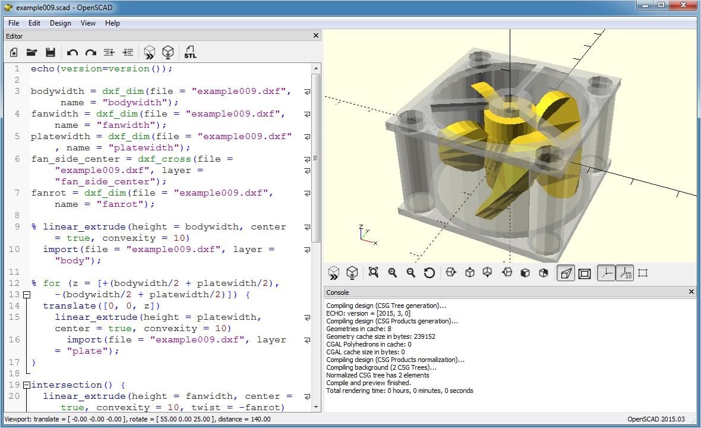Redo the last edit
The width and height of the screenshot is (701, 428).
[90, 52]
